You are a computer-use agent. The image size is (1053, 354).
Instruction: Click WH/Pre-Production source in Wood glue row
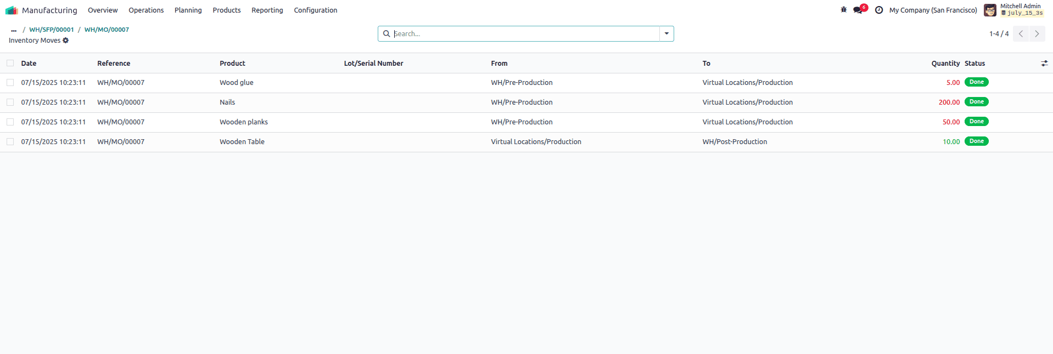(522, 83)
